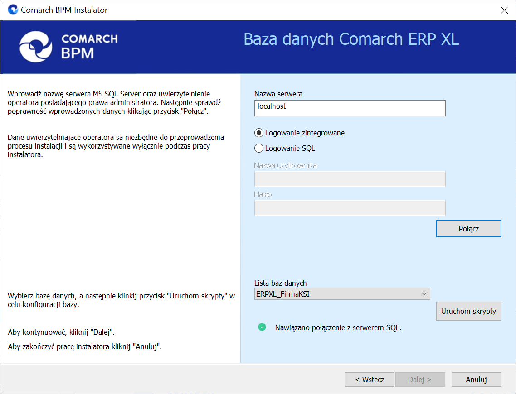Image resolution: width=516 pixels, height=394 pixels.
Task: Expand the database list using its chevron arrow
Action: coord(424,294)
